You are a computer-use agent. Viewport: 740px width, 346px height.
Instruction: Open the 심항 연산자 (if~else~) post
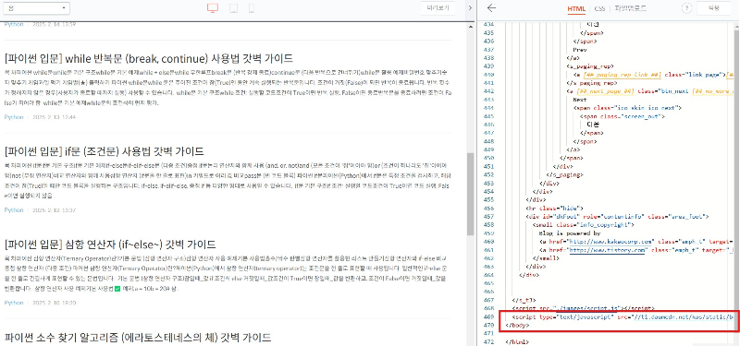[x=110, y=245]
